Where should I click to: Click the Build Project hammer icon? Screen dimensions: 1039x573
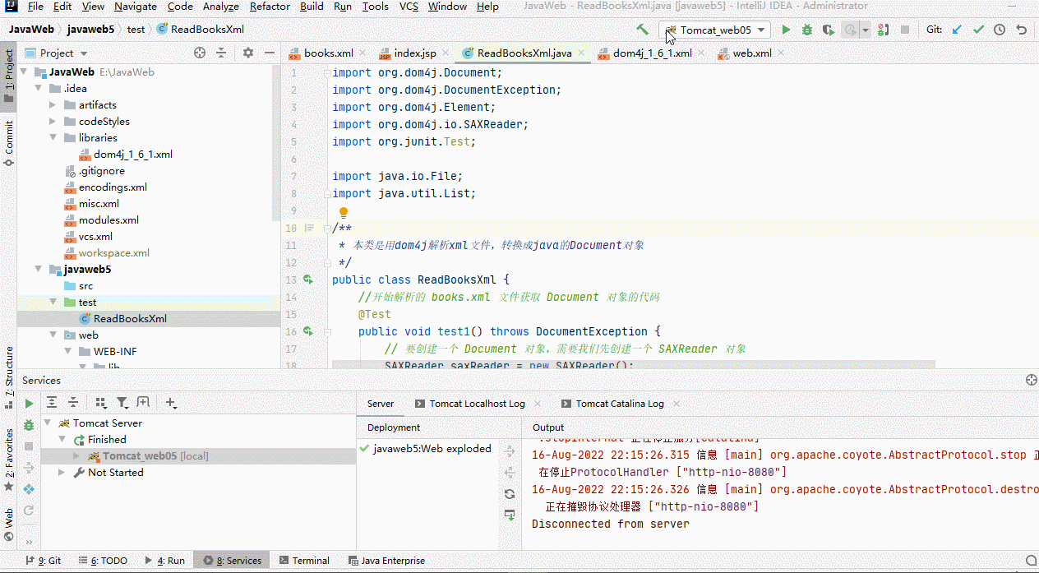point(643,30)
